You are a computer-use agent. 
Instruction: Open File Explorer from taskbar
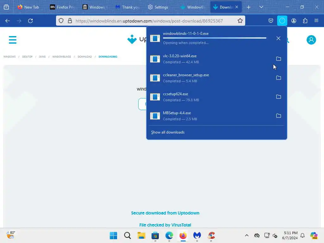point(141,235)
